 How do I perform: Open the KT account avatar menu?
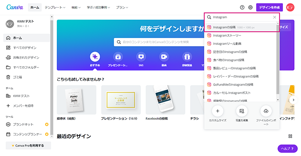[290, 7]
